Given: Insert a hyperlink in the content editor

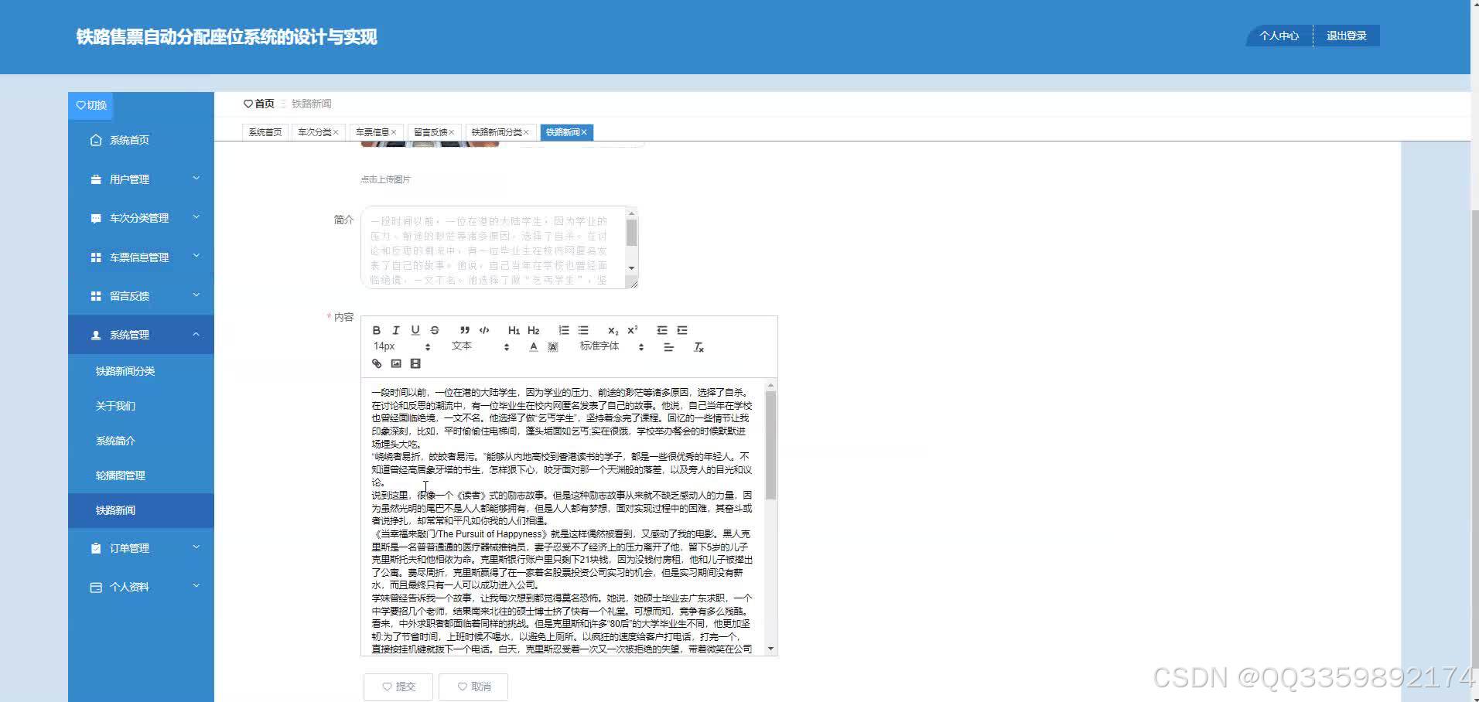Looking at the screenshot, I should (x=376, y=363).
